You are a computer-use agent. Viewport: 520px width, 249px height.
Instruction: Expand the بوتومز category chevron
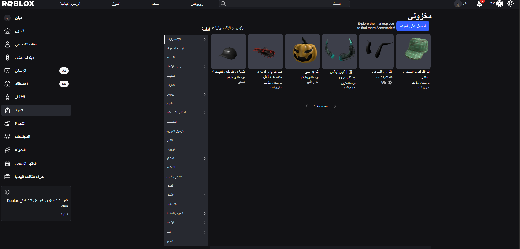[x=205, y=94]
